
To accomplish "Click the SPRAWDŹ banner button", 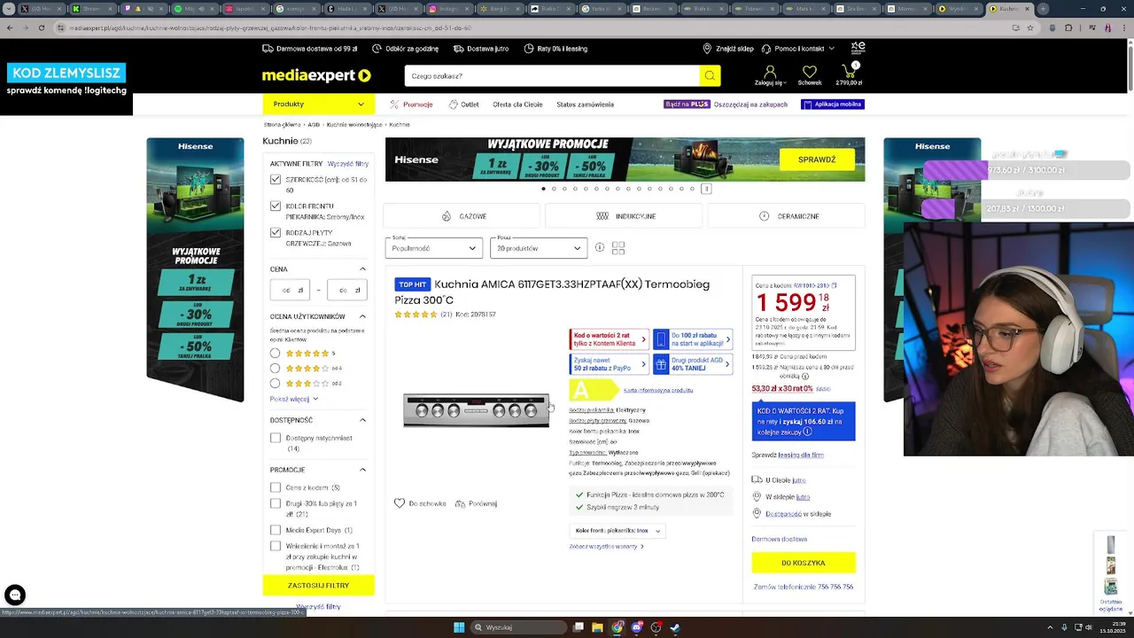I will click(x=817, y=159).
